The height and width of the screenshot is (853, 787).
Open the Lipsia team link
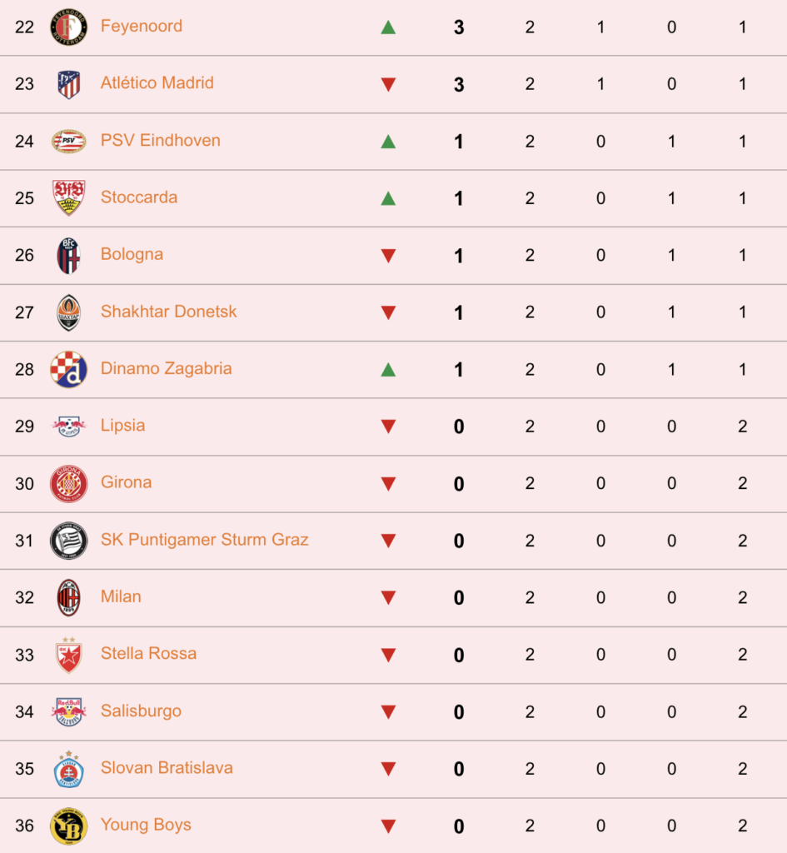(123, 426)
